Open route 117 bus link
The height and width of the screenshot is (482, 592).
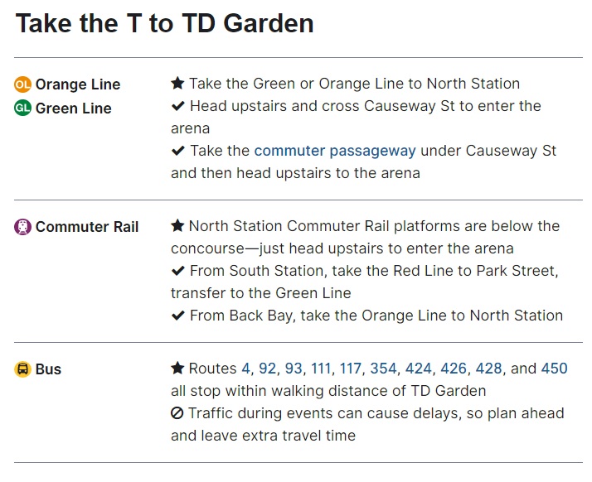point(351,369)
